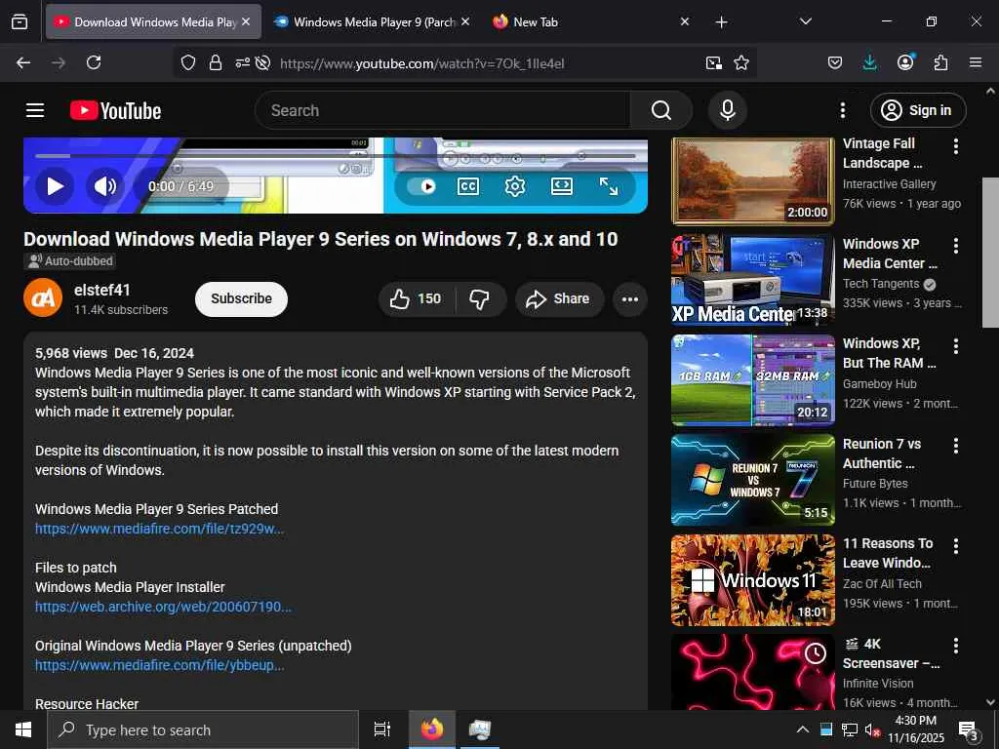View site security padlock info
The image size is (999, 749).
click(216, 62)
